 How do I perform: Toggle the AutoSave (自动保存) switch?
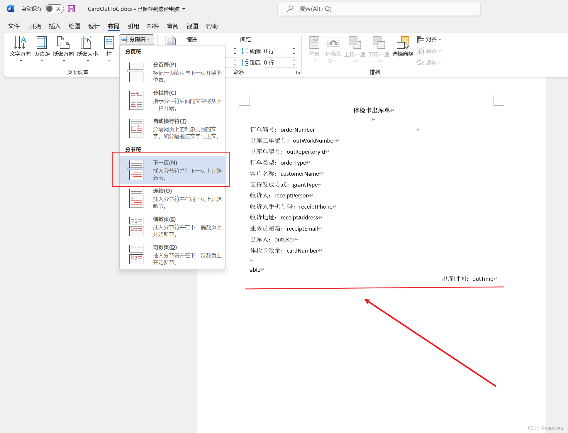(x=54, y=9)
